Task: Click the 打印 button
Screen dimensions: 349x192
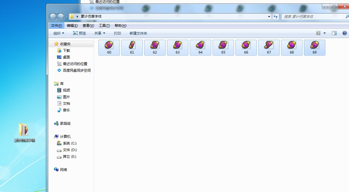Action: pos(118,33)
